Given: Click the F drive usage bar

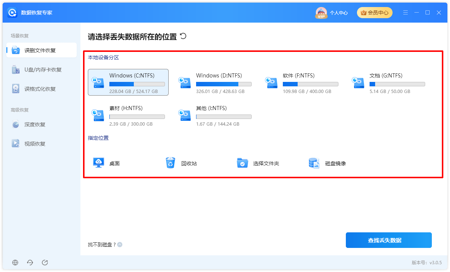Looking at the screenshot, I should click(x=311, y=84).
